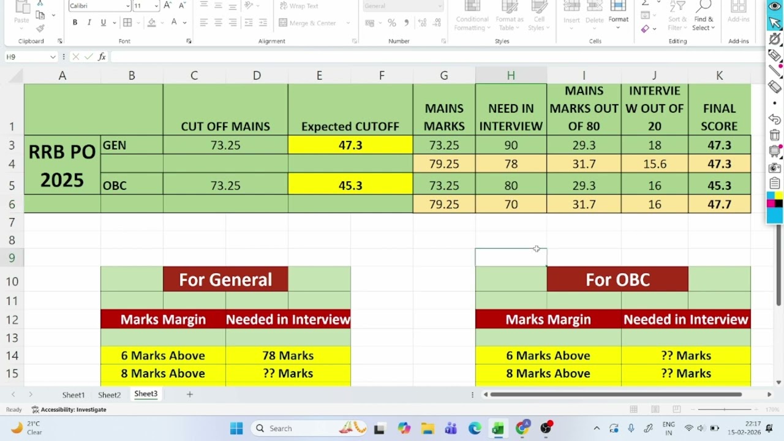Viewport: 784px width, 441px height.
Task: Show hidden system tray icons
Action: coord(597,428)
